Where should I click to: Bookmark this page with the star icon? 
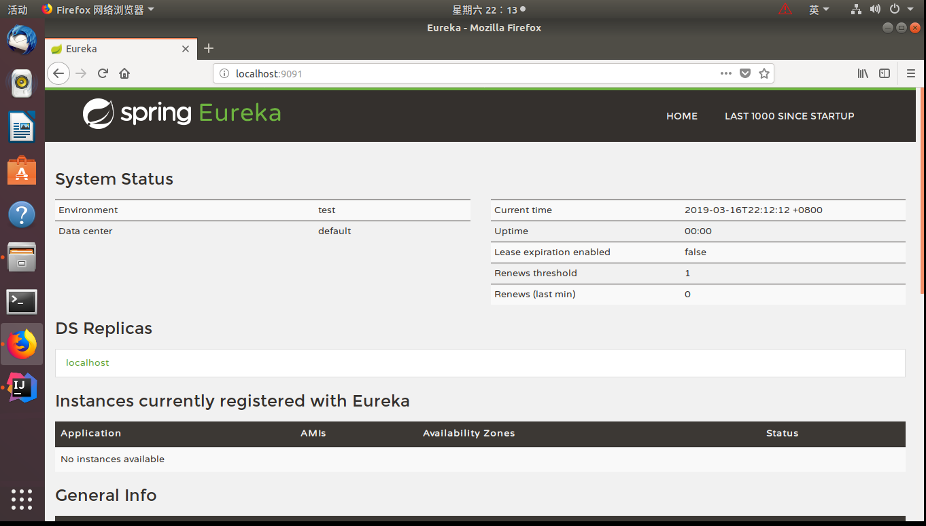pos(764,73)
